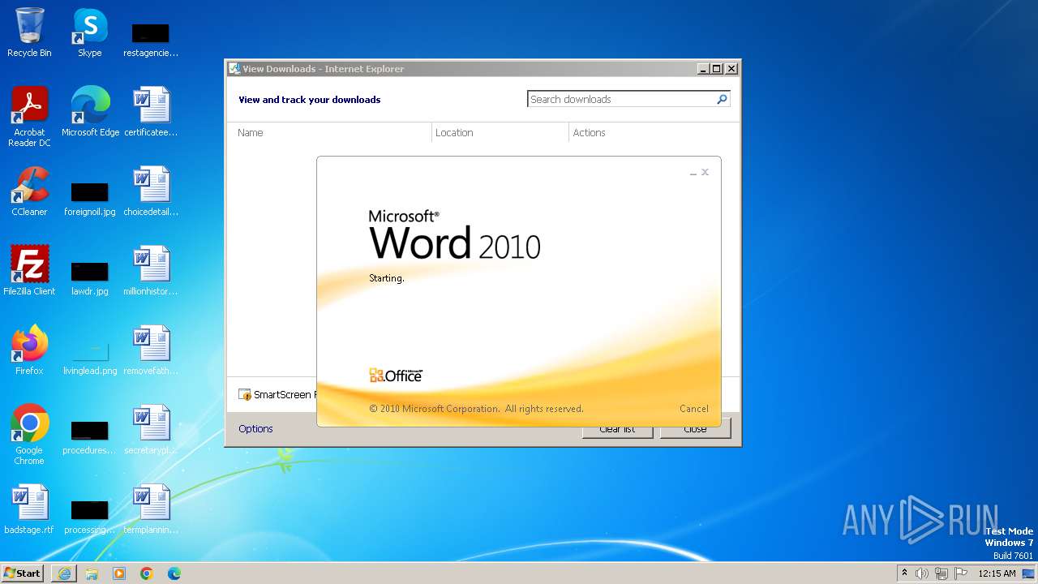Select the termplannin Word document
This screenshot has height=584, width=1038.
point(151,509)
